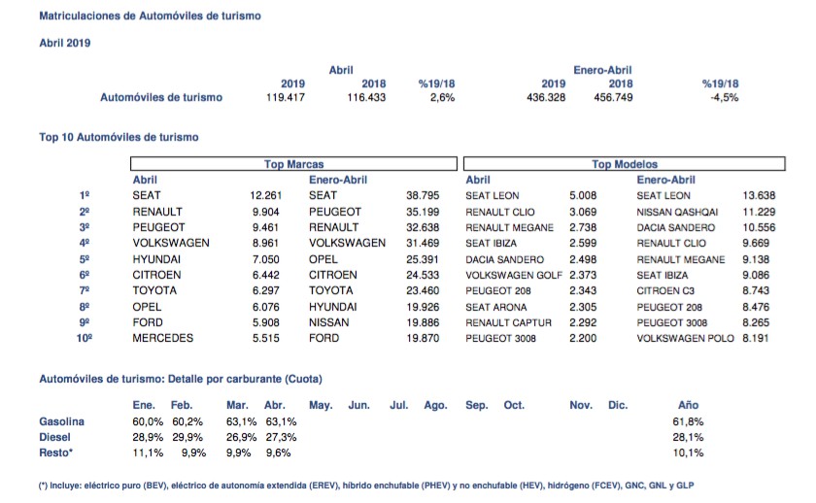The image size is (816, 503).
Task: Click the 'Automóviles de turismo' row label
Action: [161, 97]
